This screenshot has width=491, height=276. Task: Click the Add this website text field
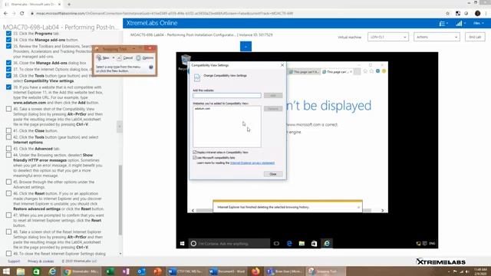point(227,95)
